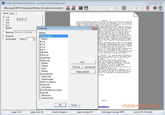This screenshot has width=165, height=115.
Task: Go to the previous page using the left arrow
Action: 137,8
